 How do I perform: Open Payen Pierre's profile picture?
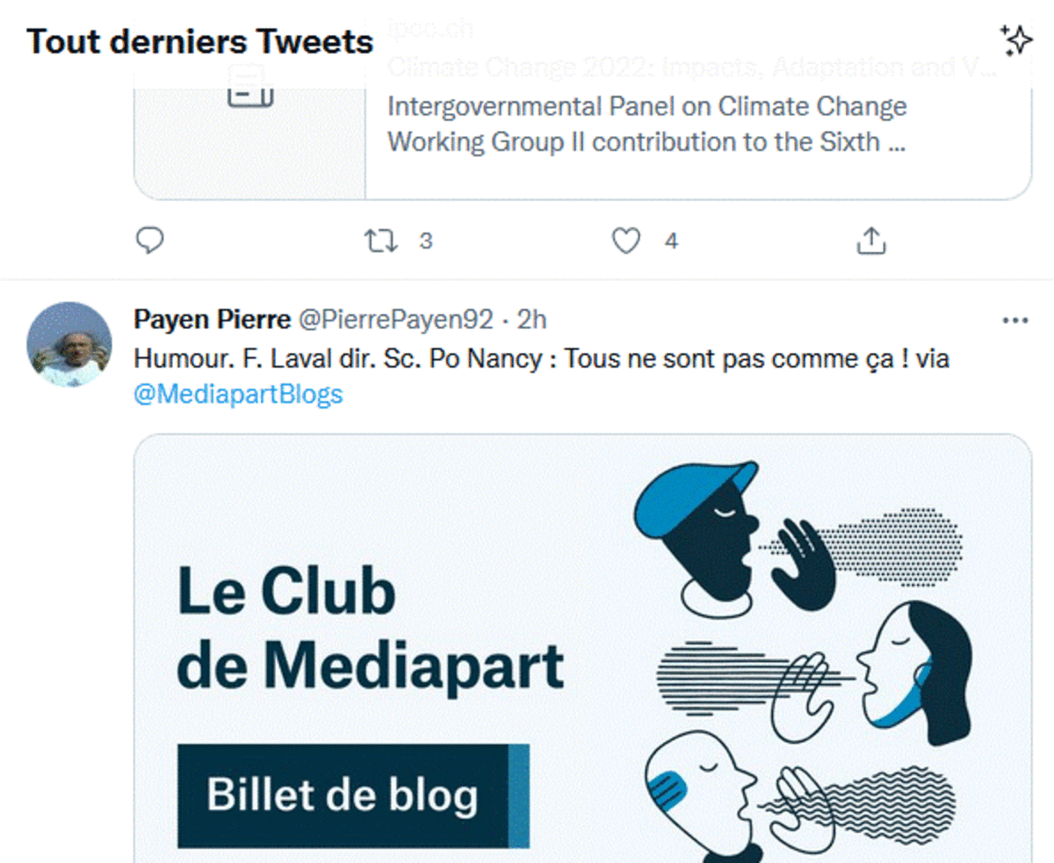(69, 344)
